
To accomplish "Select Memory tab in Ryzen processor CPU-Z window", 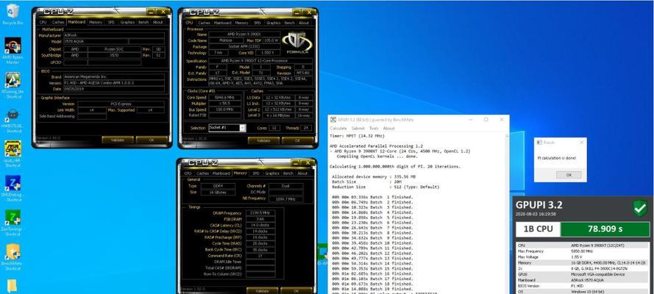I will click(x=241, y=23).
